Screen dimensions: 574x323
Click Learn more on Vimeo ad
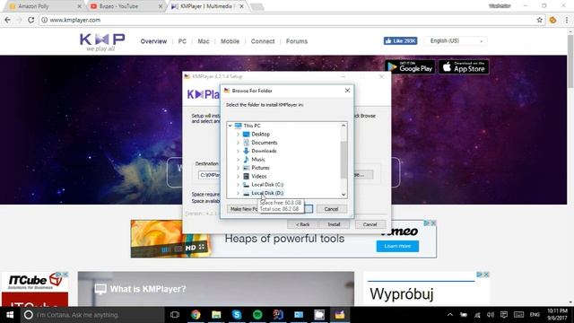pyautogui.click(x=397, y=246)
